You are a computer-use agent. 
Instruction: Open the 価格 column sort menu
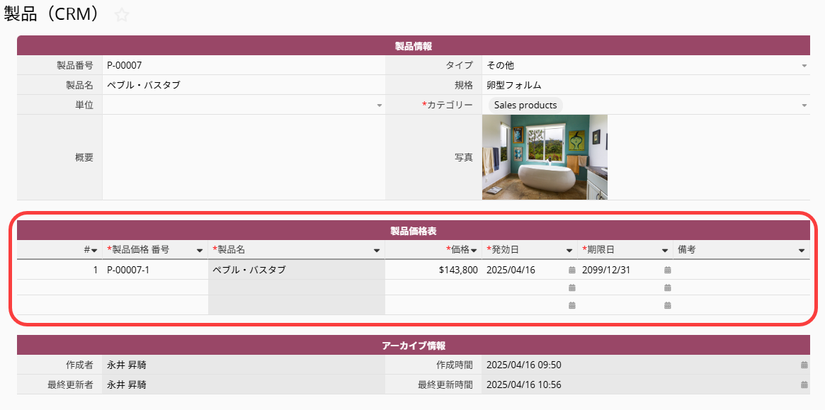(474, 251)
